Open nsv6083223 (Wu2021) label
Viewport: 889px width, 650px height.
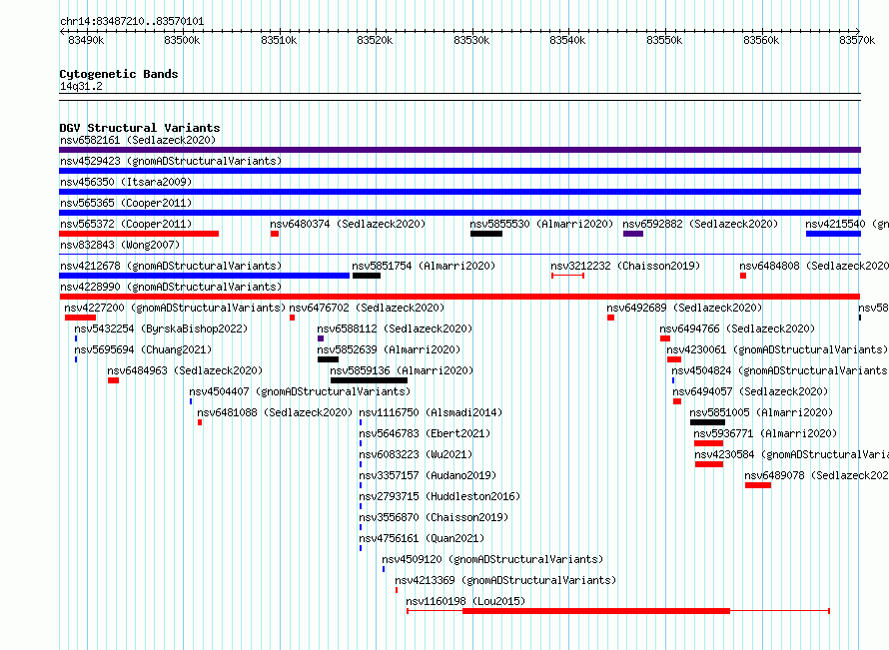point(416,454)
